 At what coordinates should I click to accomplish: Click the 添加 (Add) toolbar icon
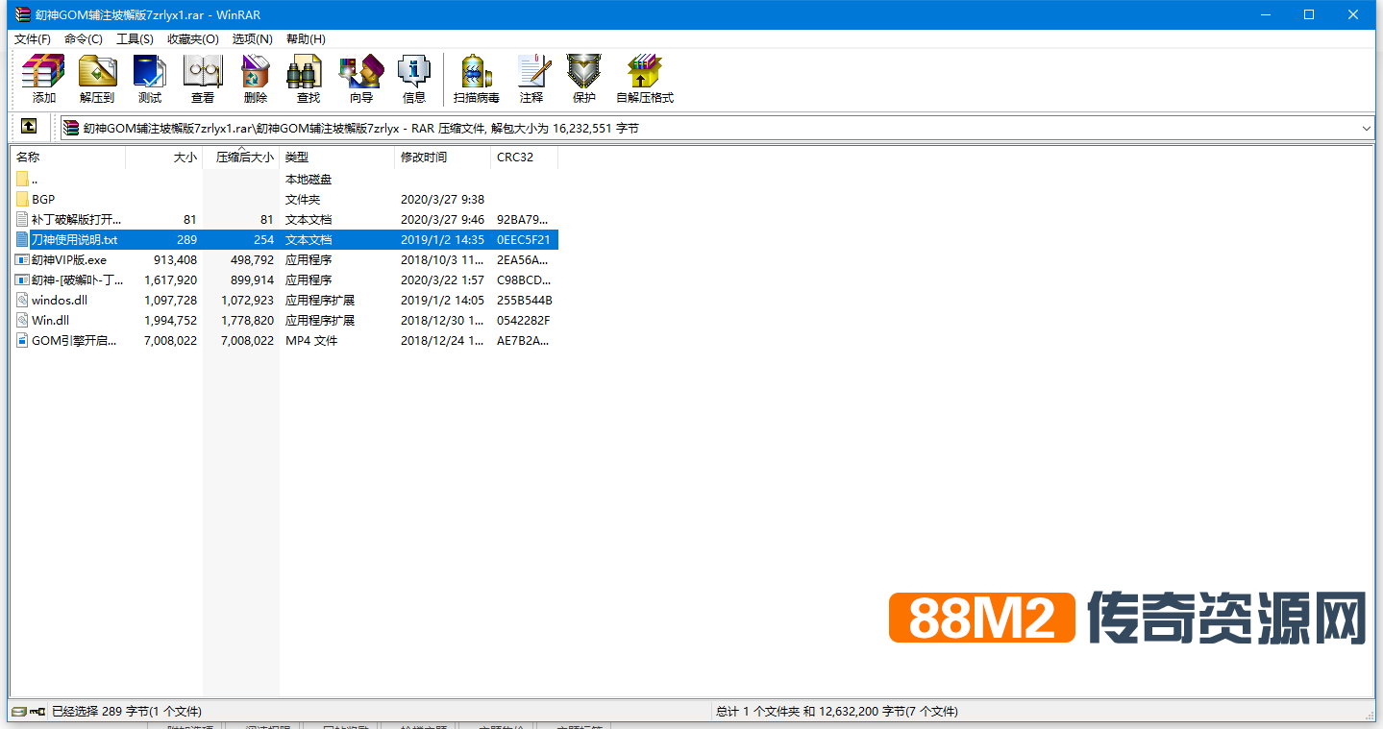pos(43,72)
